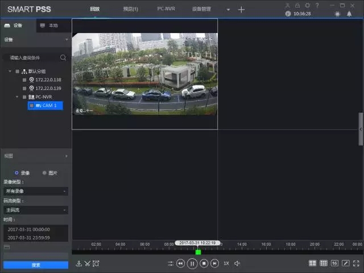Click the green timeline recording marker
Screen dimensions: 364x273
pos(198,252)
